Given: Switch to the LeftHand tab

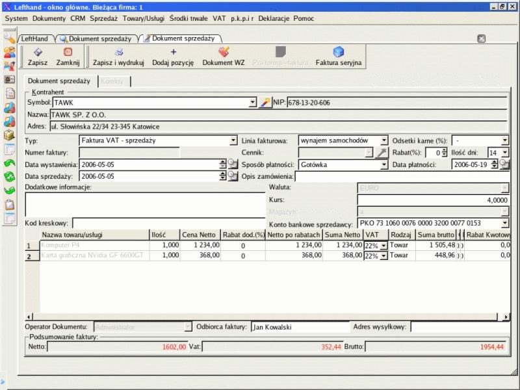Looking at the screenshot, I should (x=34, y=39).
